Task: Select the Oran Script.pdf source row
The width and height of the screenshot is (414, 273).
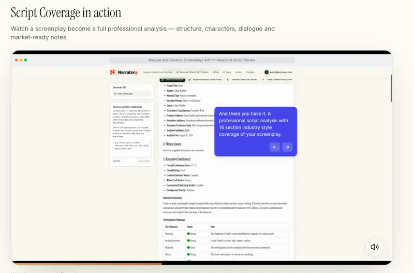Action: (x=132, y=94)
